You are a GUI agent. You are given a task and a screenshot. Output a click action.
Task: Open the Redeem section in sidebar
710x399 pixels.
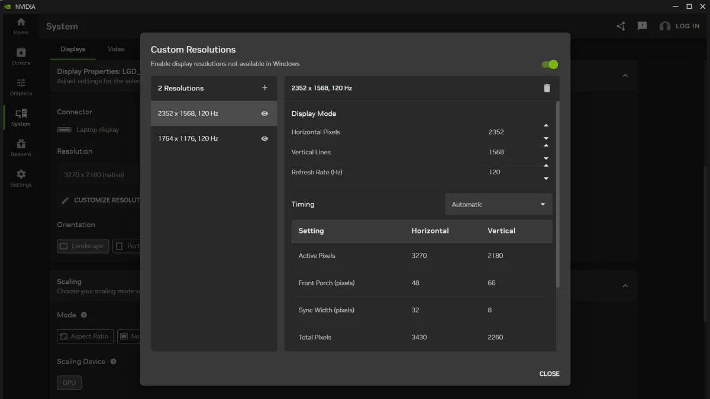[x=21, y=148]
